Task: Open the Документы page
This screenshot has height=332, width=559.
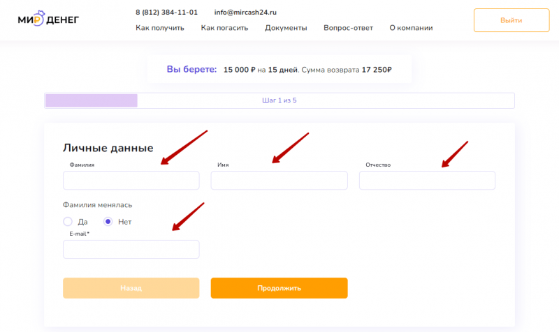Action: [286, 28]
